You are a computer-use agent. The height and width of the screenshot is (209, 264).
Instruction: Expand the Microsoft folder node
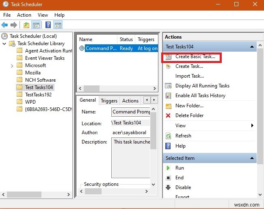pyautogui.click(x=12, y=66)
